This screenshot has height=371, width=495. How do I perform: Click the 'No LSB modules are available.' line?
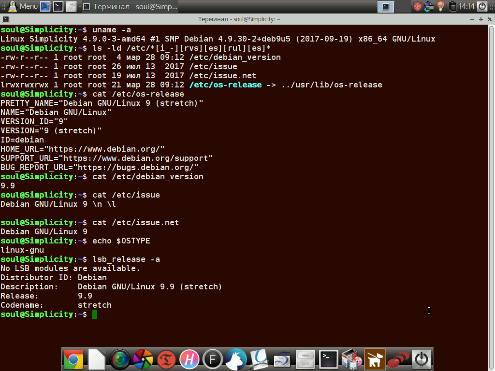coord(70,269)
